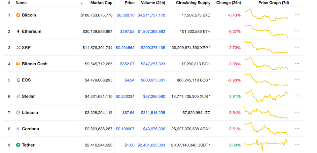Click the Bitcoin coin logo icon
Screen dimensions: 317x153
(x=18, y=15)
